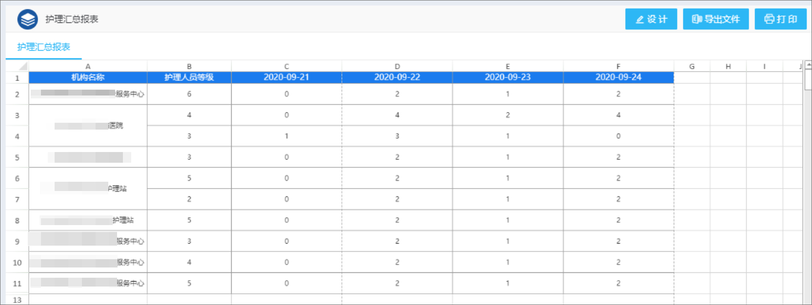This screenshot has height=305, width=812.
Task: Click the pencil icon on 设计 button
Action: point(640,19)
